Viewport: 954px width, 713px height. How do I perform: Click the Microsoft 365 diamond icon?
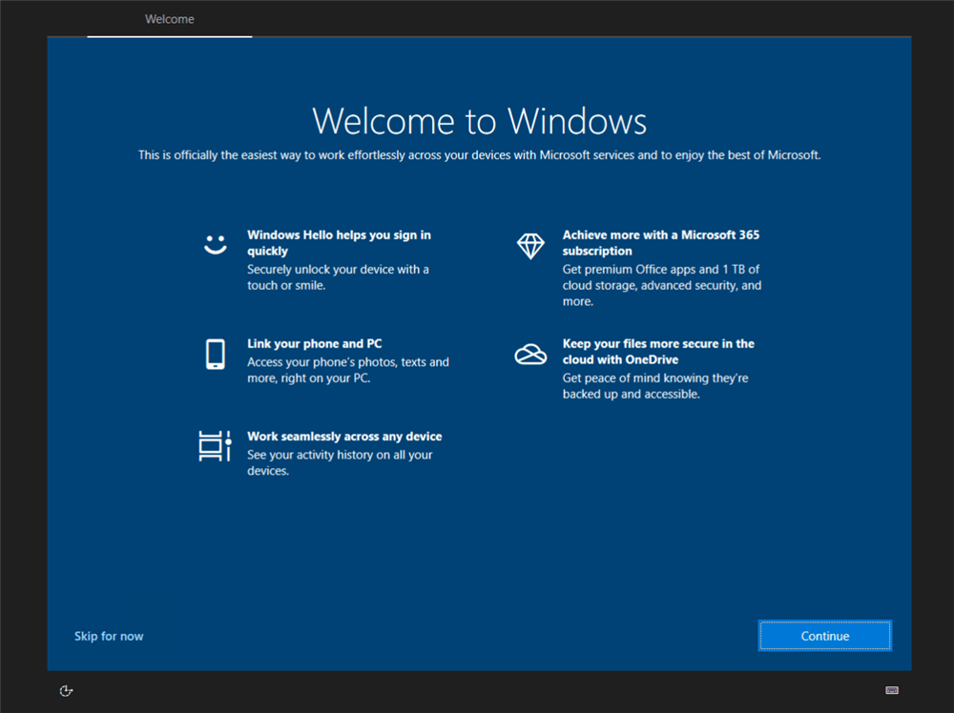point(530,245)
